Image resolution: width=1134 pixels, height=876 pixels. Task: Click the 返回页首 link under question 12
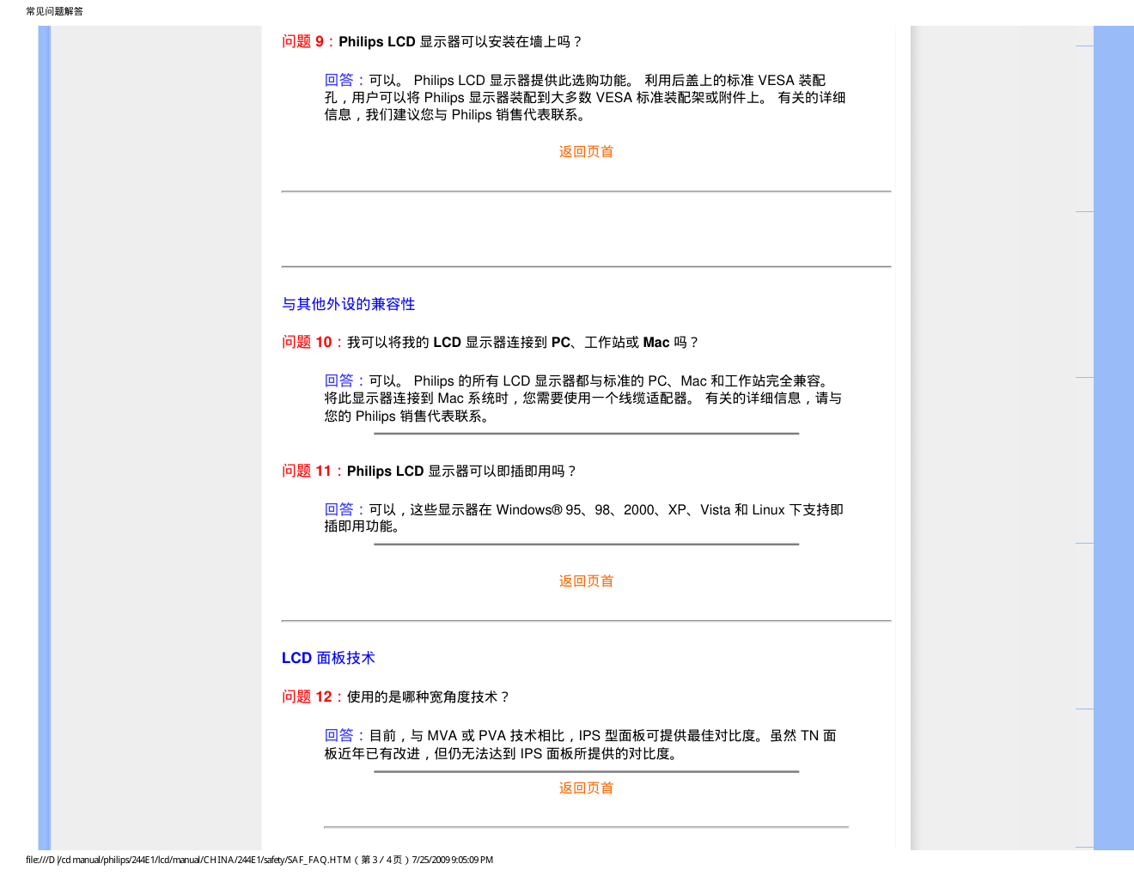pos(586,788)
